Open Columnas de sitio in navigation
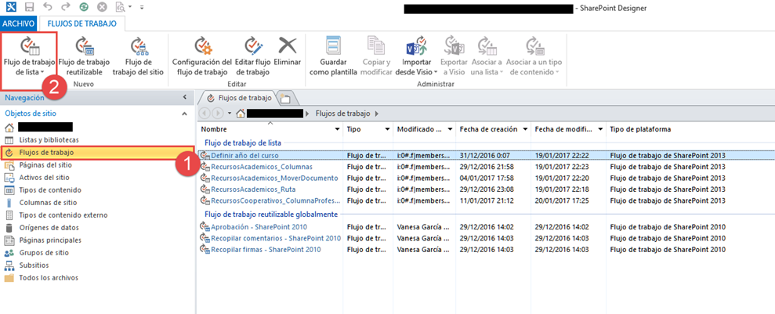Image resolution: width=775 pixels, height=314 pixels. 48,203
